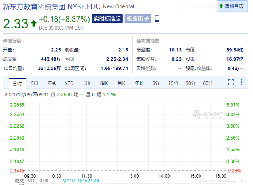Click the 股本 value 16.97亿
Screen dimensions: 253x185
235,59
